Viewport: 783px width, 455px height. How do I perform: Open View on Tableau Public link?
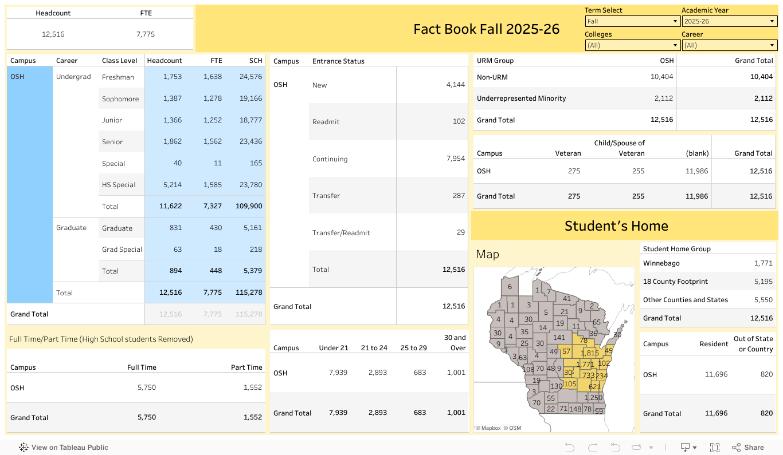tap(63, 448)
